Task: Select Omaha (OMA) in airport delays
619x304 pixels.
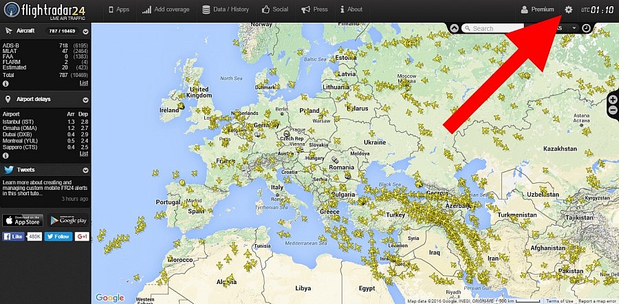Action: [45, 129]
